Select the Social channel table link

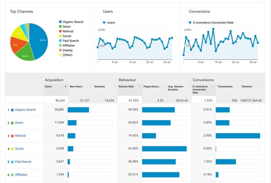point(19,149)
